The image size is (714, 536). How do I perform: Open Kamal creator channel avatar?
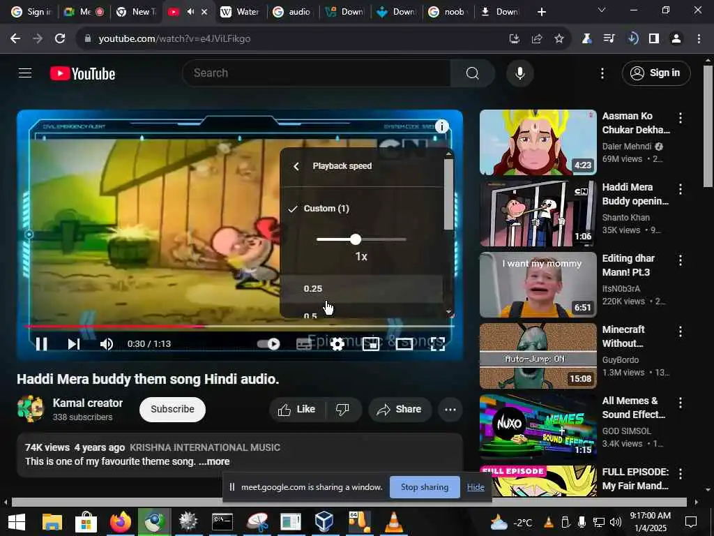(x=31, y=409)
